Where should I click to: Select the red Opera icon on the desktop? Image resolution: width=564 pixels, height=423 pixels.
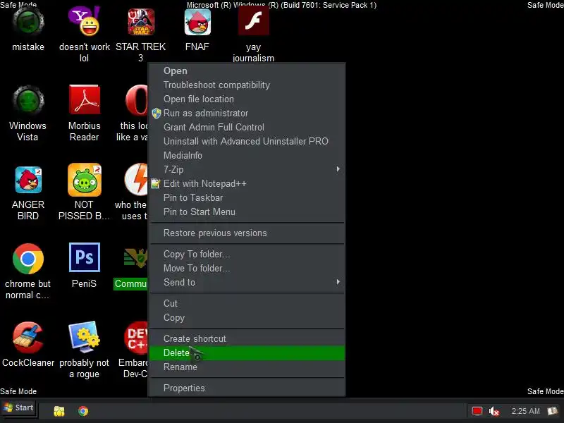pyautogui.click(x=137, y=100)
